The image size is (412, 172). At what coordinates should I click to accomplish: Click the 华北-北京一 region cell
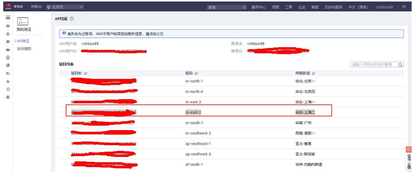(305, 81)
